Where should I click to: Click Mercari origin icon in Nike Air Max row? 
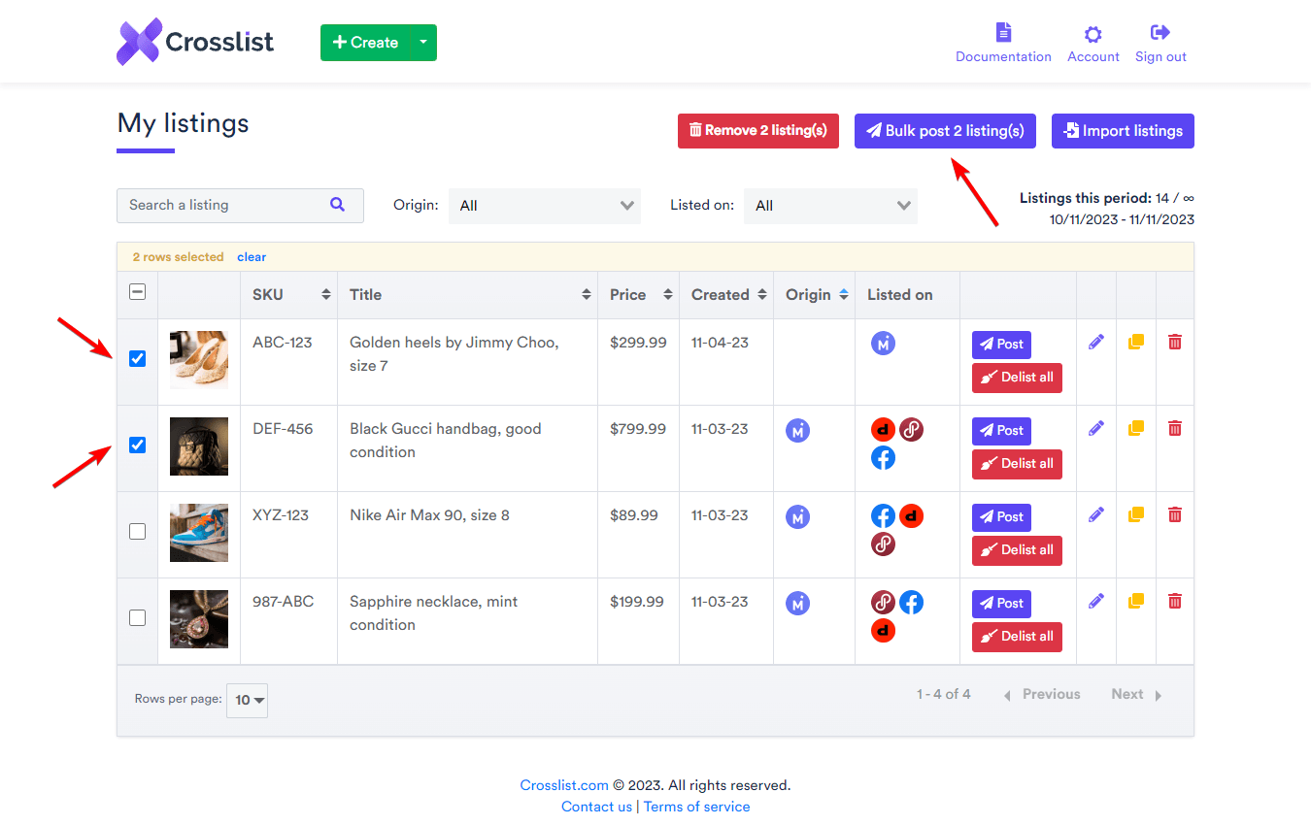click(x=797, y=516)
